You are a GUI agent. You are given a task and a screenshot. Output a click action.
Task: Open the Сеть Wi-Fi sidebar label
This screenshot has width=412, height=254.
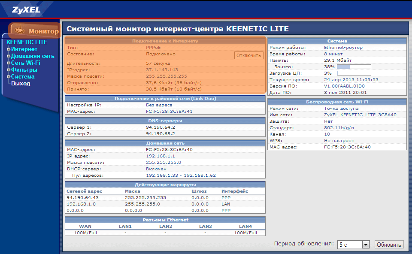(25, 63)
